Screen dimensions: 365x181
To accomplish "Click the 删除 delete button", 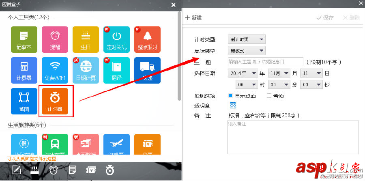I will pos(352,18).
